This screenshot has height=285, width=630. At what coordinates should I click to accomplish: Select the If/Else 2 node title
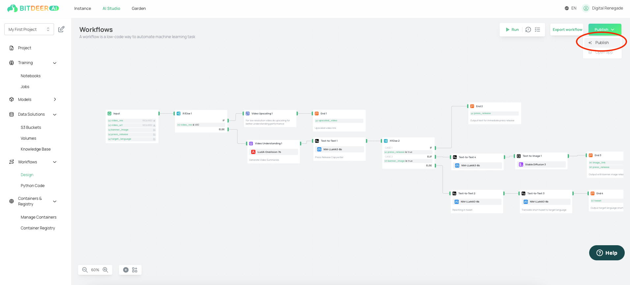(x=395, y=141)
